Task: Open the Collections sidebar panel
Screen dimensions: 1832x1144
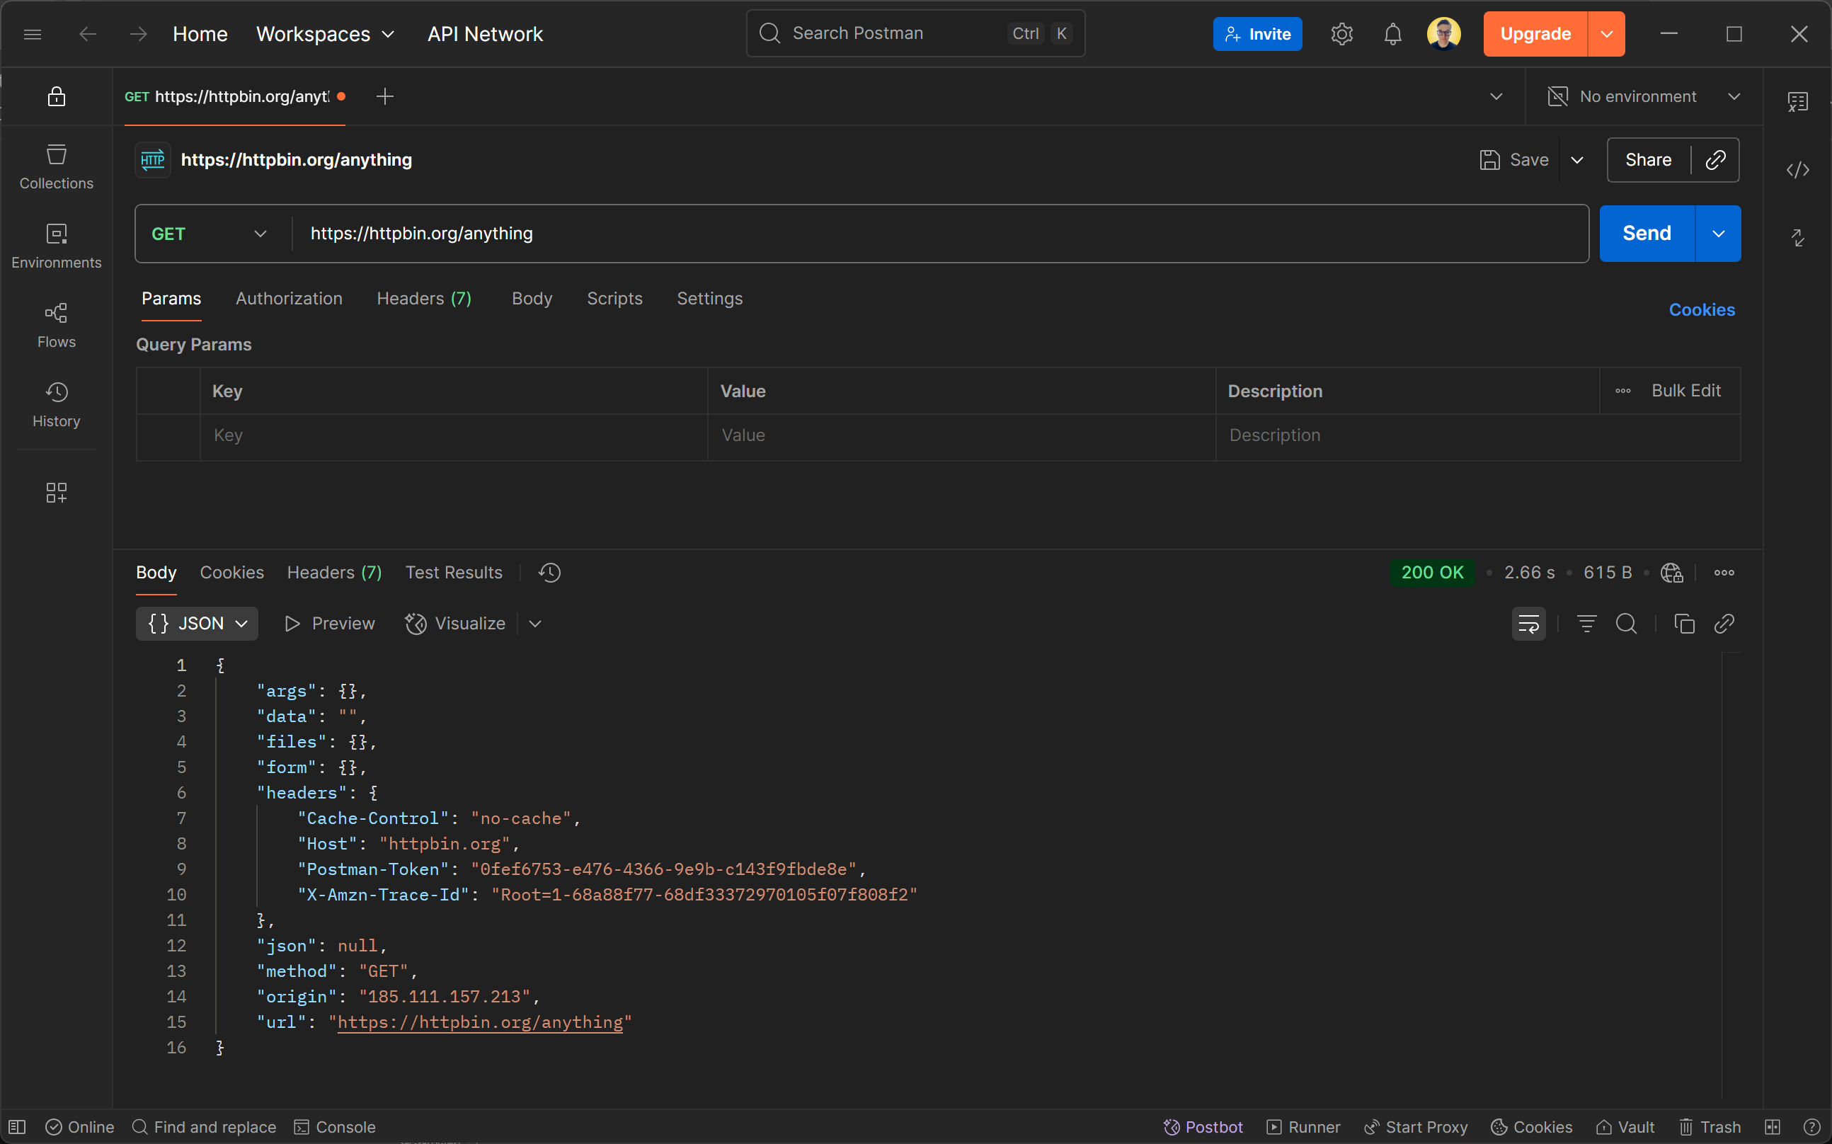Action: coord(56,166)
